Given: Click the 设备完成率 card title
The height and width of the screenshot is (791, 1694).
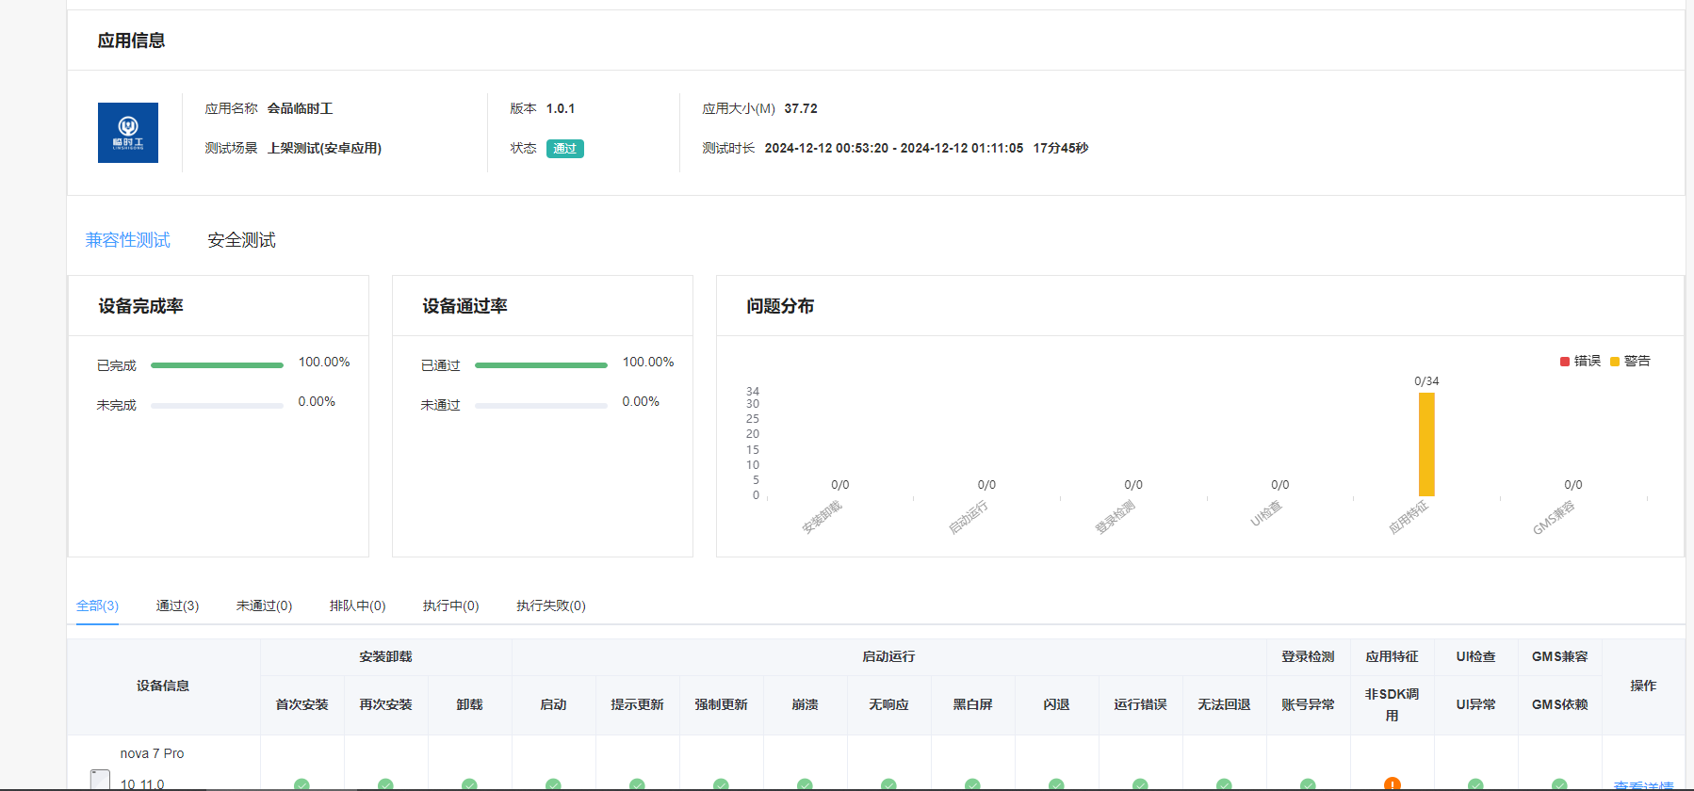Looking at the screenshot, I should point(140,306).
